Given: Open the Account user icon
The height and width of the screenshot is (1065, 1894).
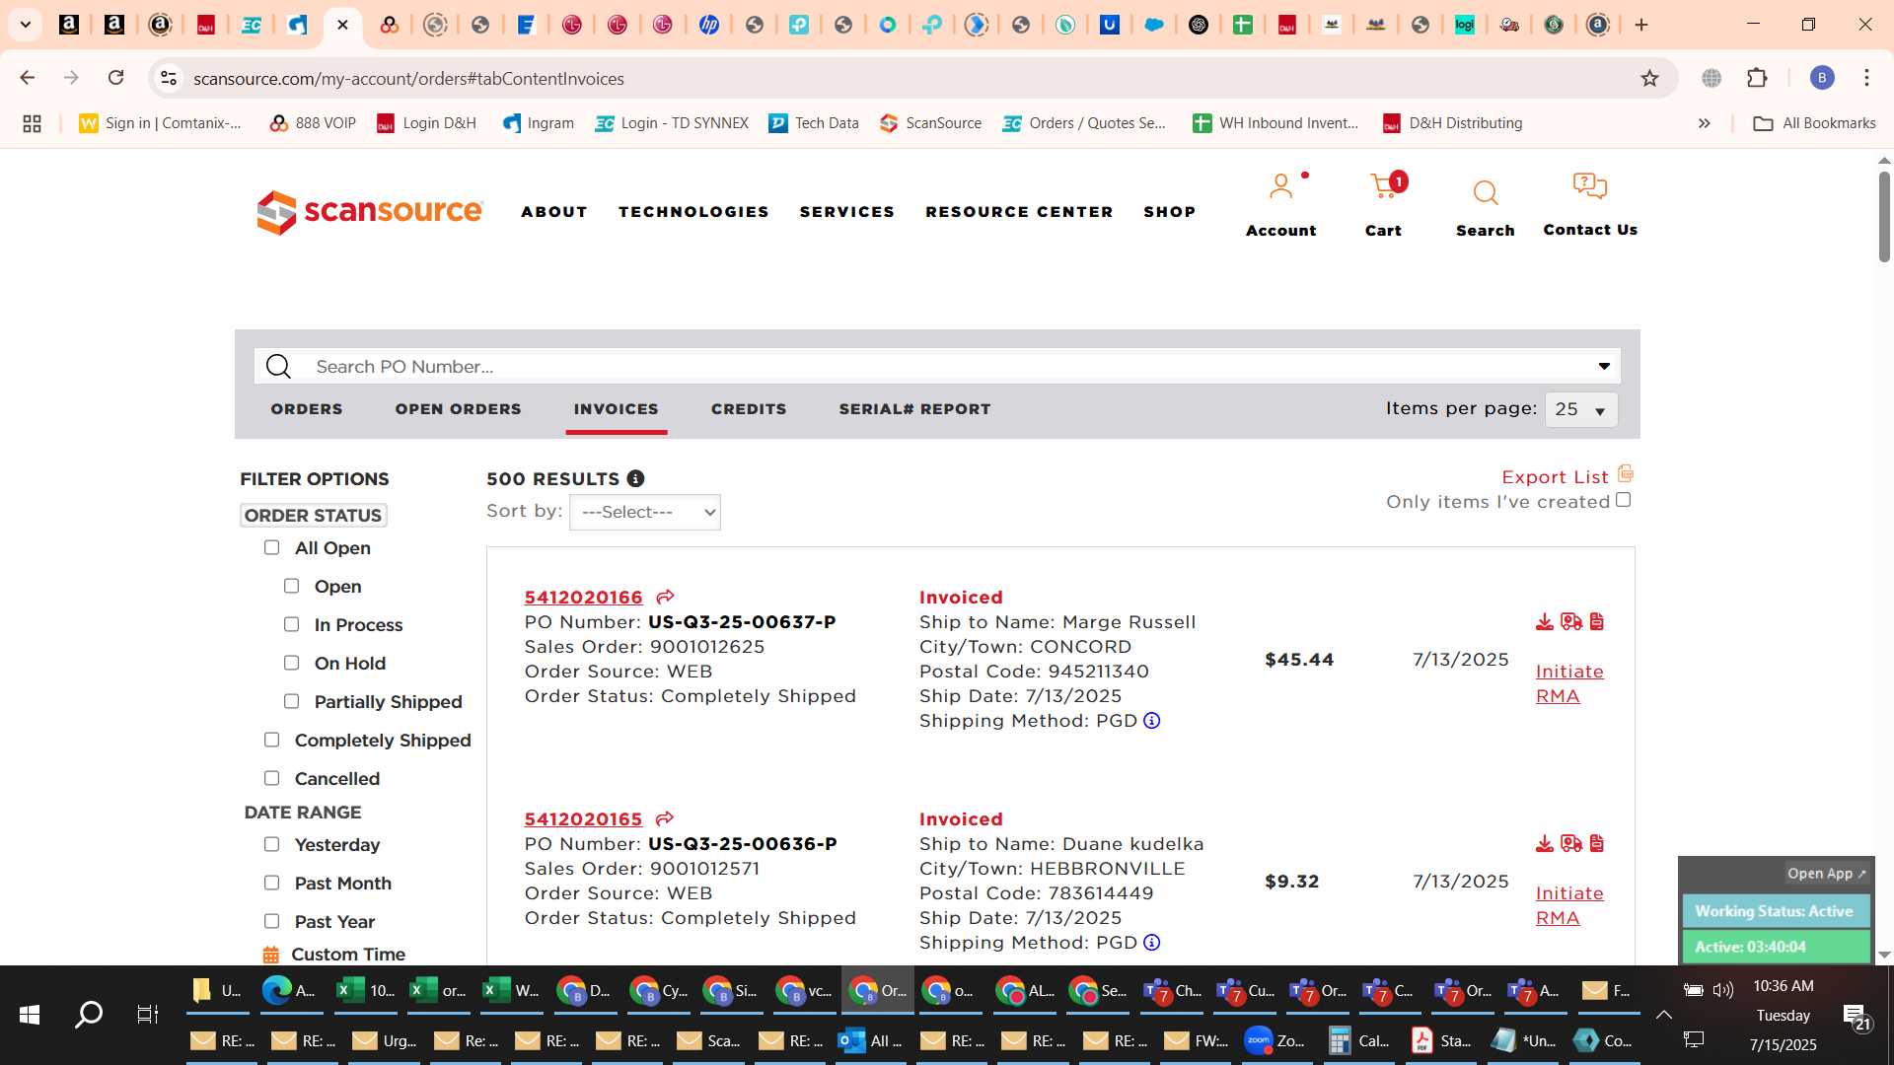Looking at the screenshot, I should 1280,186.
